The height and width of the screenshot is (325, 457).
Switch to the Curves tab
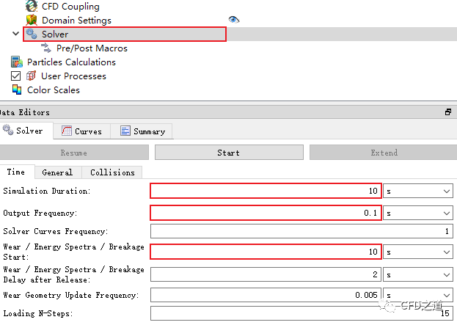(x=81, y=131)
